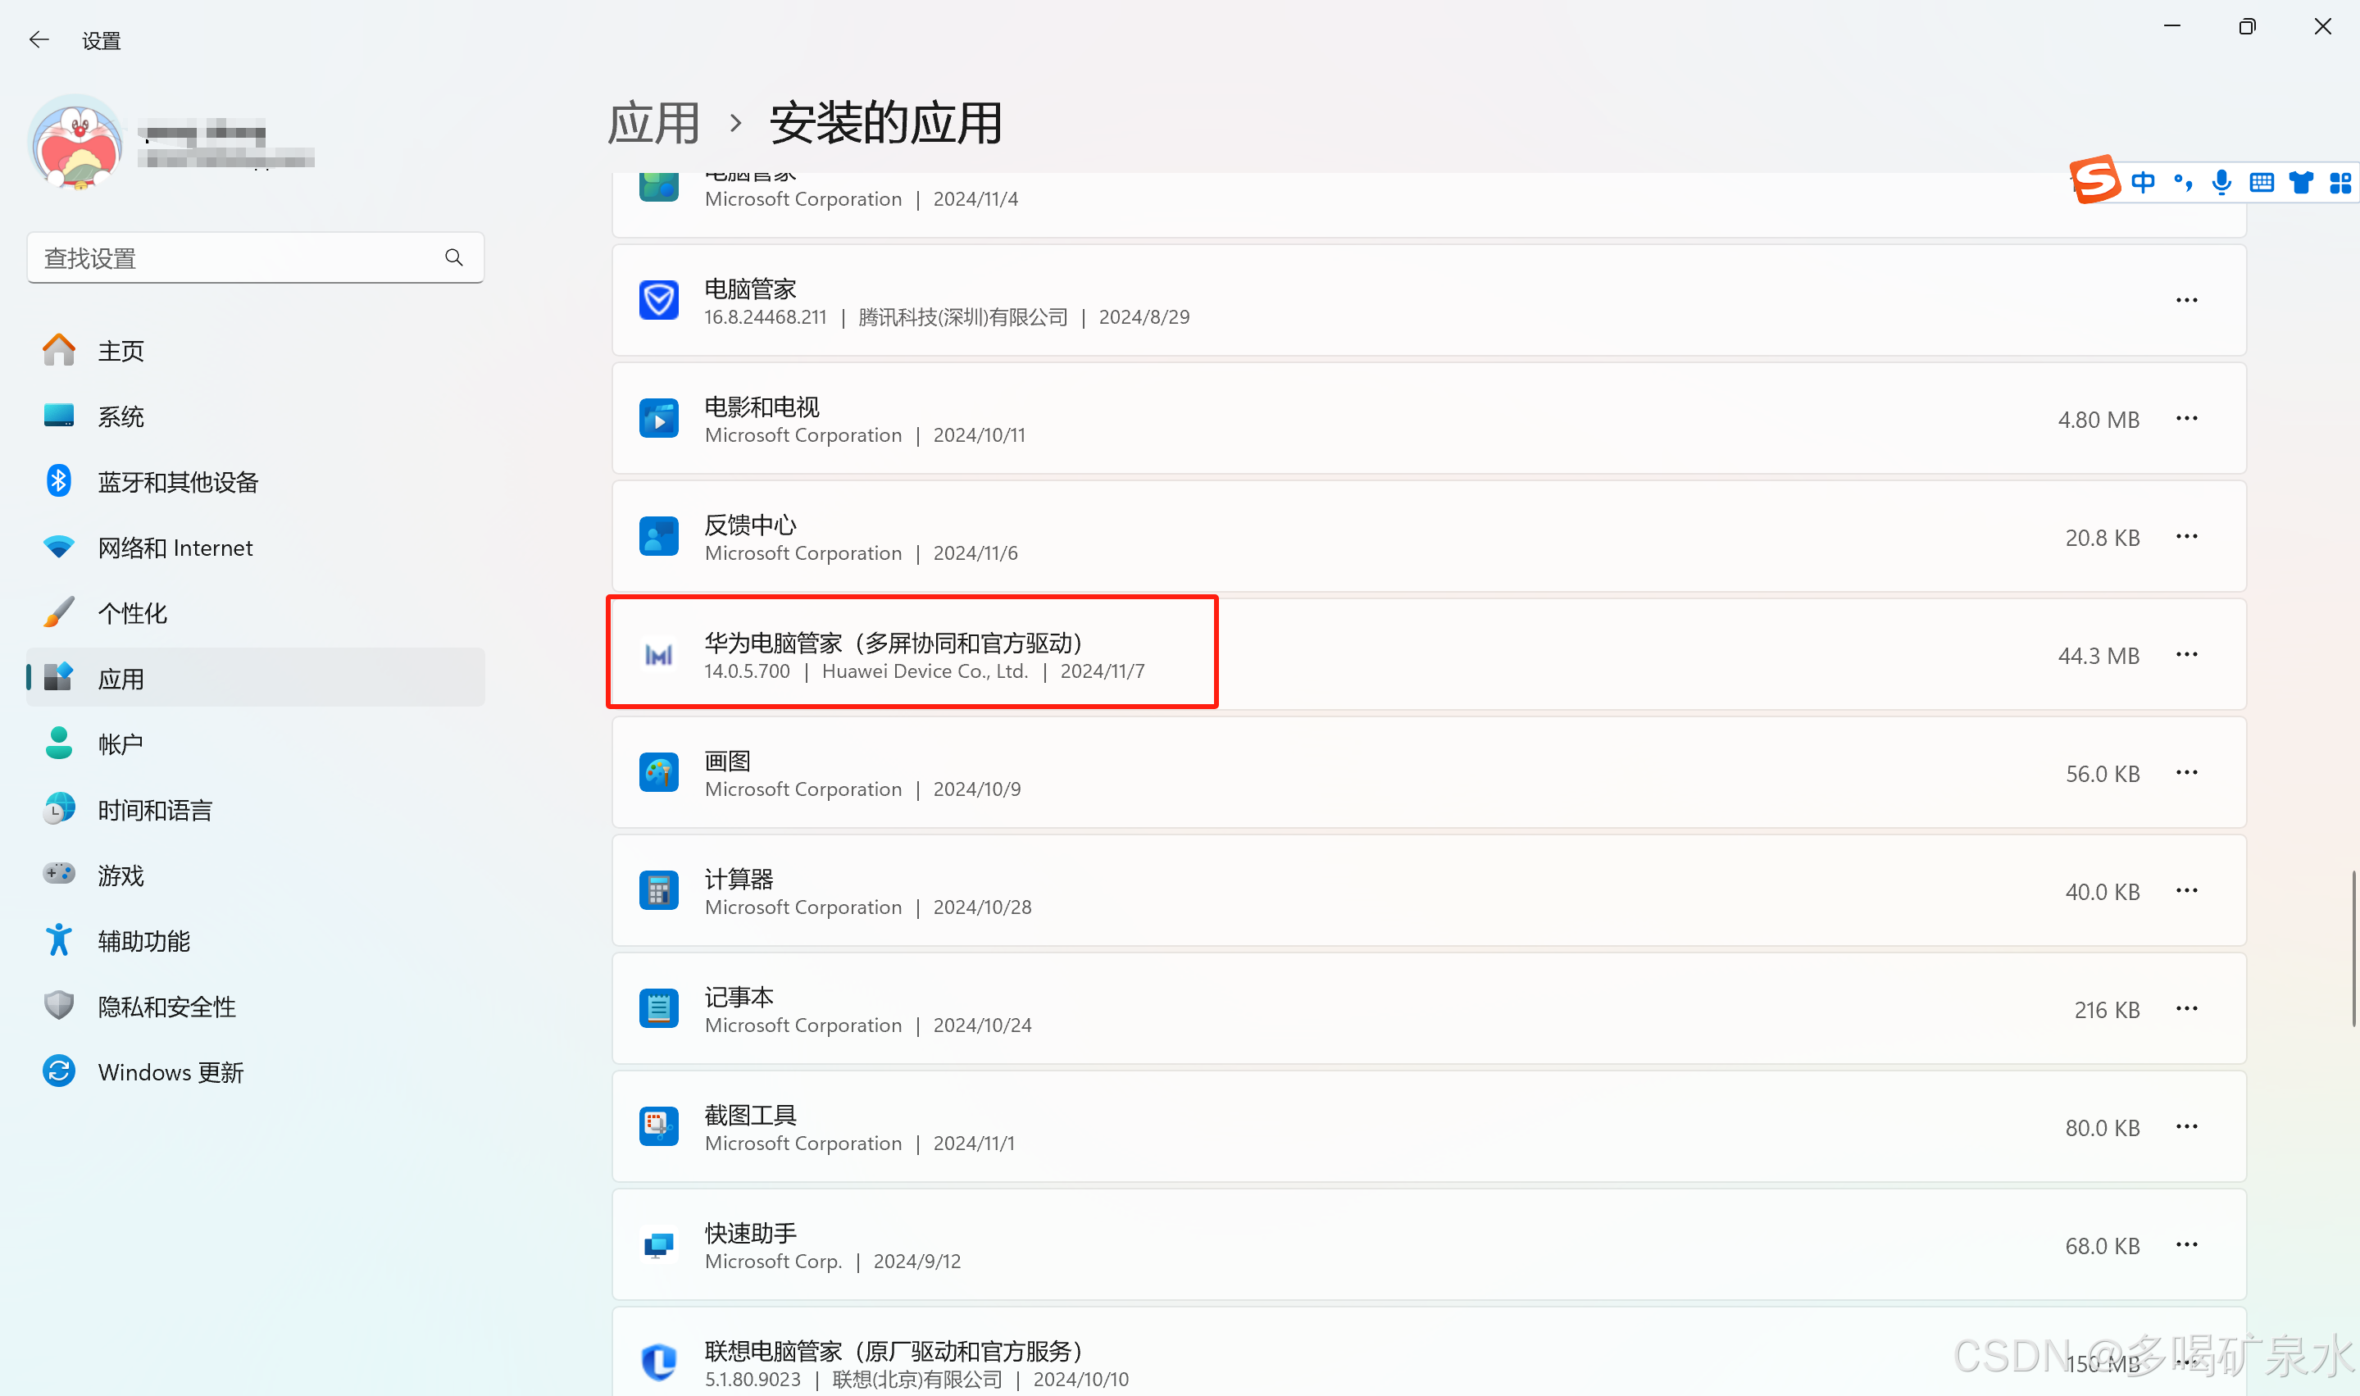Screen dimensions: 2360x1396
Task: Open more options for 电影和电视
Action: (x=2187, y=419)
